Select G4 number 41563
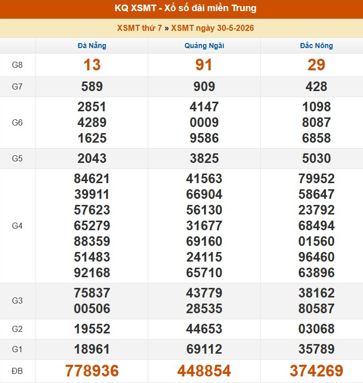This screenshot has width=363, height=383. point(204,179)
